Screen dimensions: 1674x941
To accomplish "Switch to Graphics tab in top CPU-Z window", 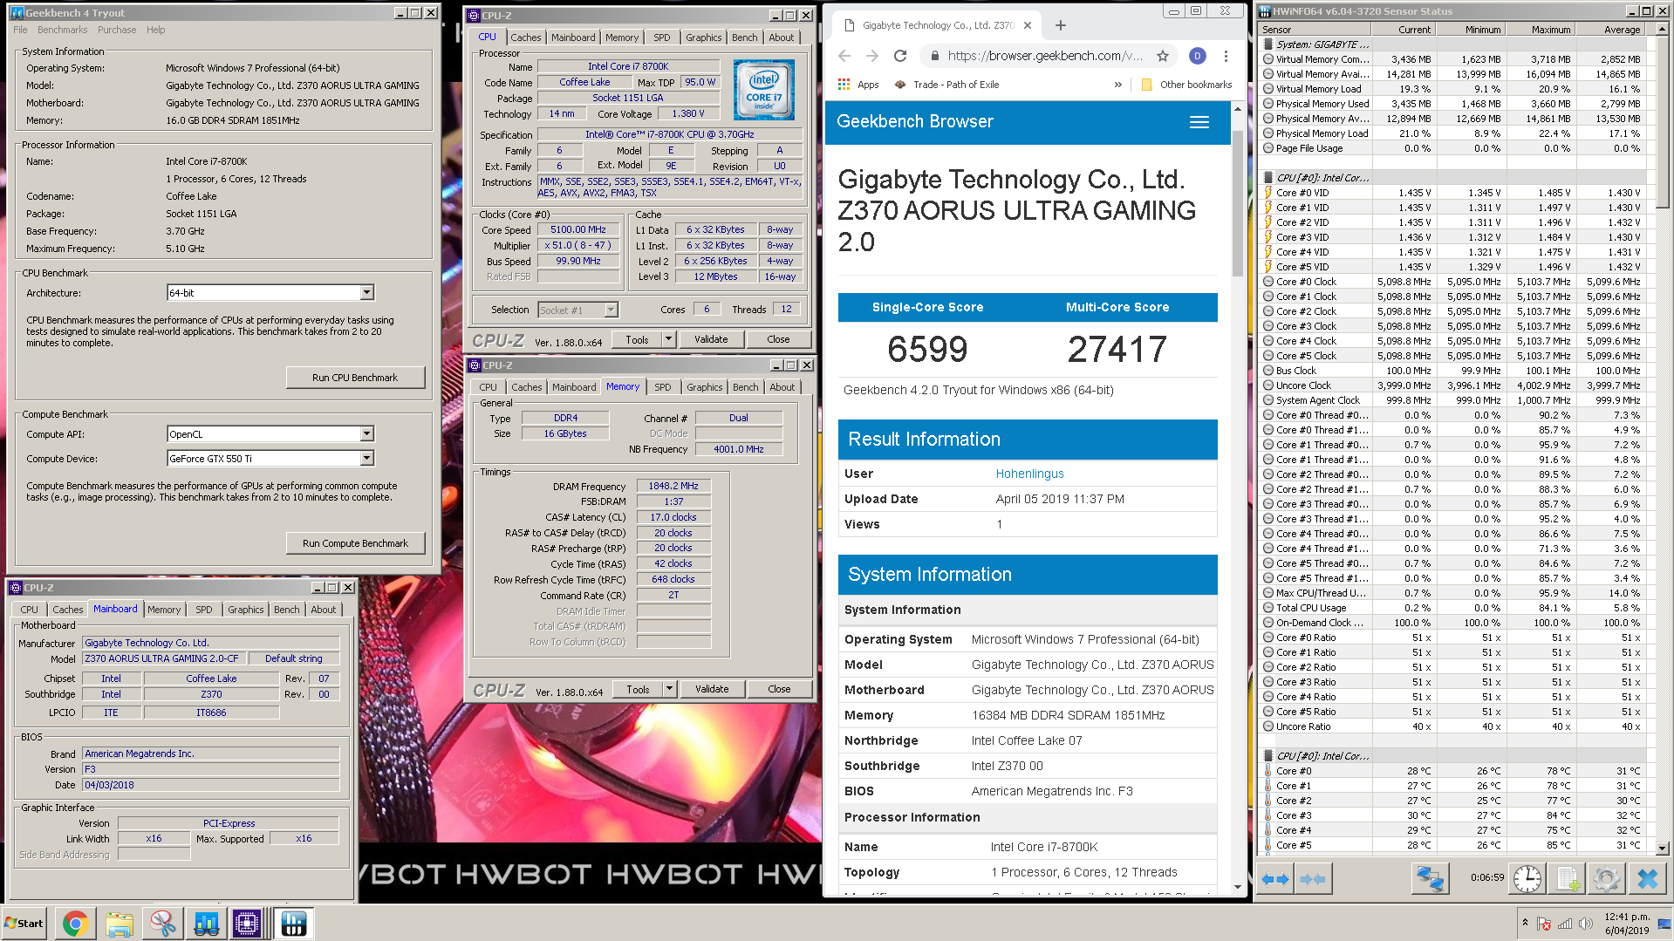I will (703, 38).
